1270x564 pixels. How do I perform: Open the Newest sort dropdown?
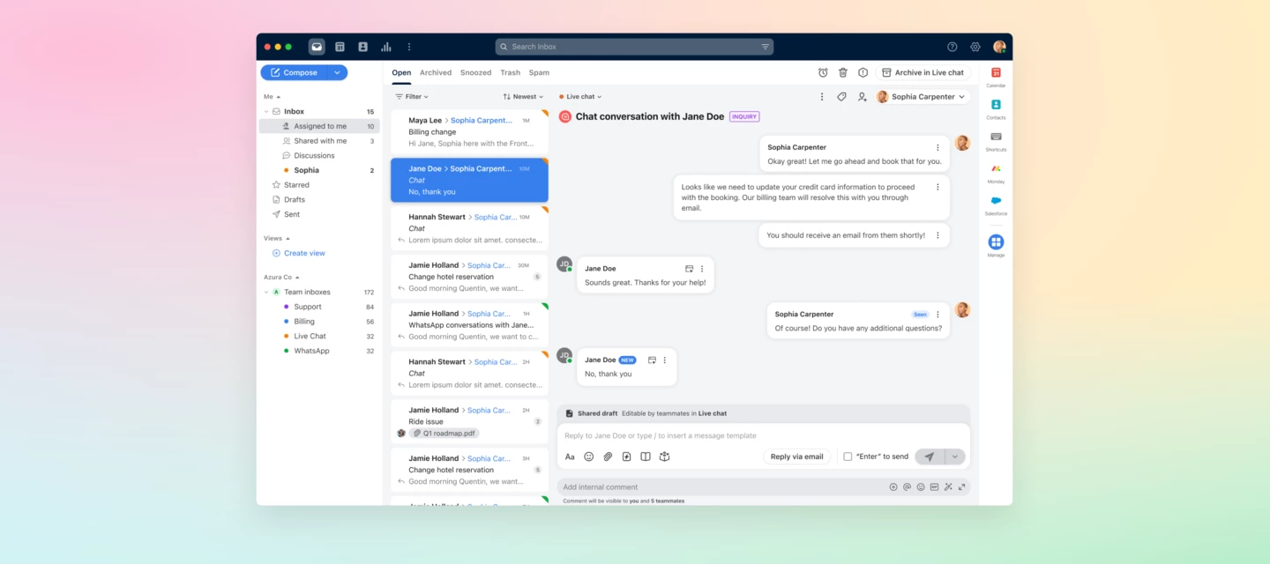(523, 97)
